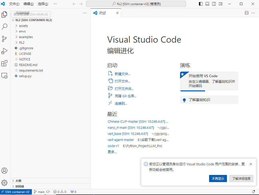The image size is (259, 195).
Task: Open the Manage gear icon
Action: pyautogui.click(x=4, y=183)
